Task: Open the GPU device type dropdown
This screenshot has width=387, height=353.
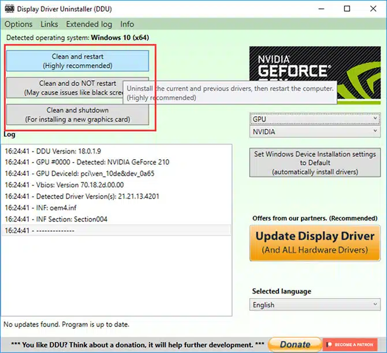Action: 315,119
